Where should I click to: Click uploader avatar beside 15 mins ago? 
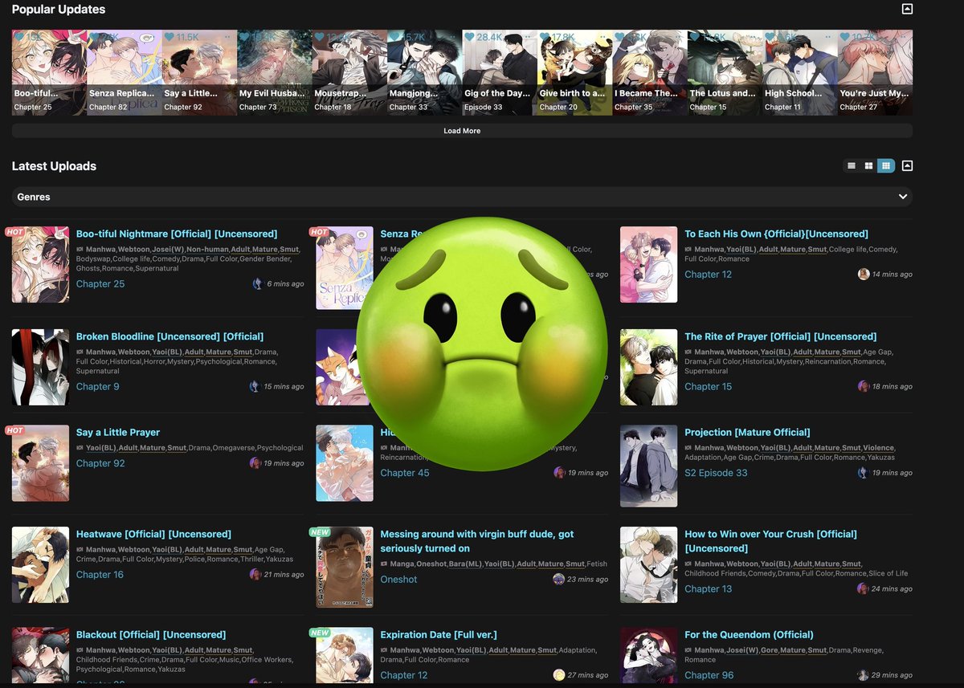click(255, 386)
